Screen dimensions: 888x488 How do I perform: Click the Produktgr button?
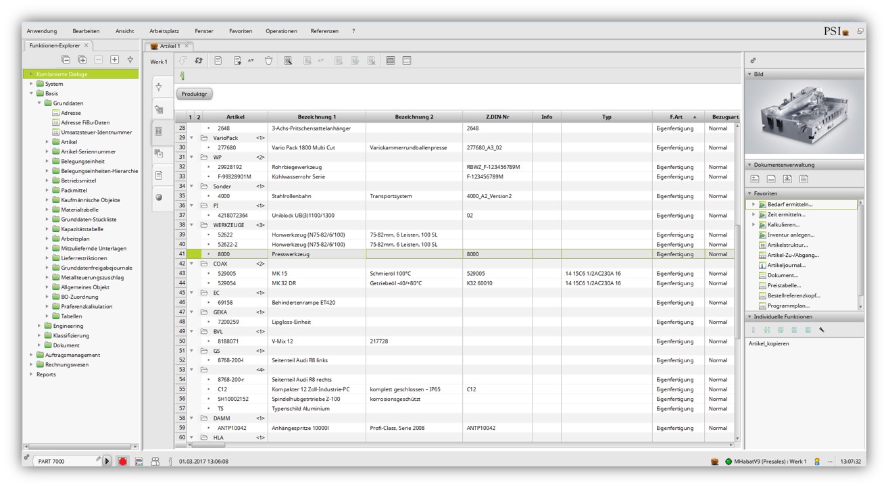pos(194,94)
